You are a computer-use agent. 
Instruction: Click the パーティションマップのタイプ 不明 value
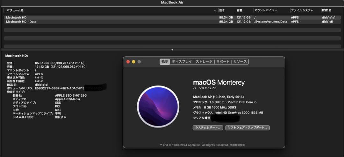coord(58,113)
